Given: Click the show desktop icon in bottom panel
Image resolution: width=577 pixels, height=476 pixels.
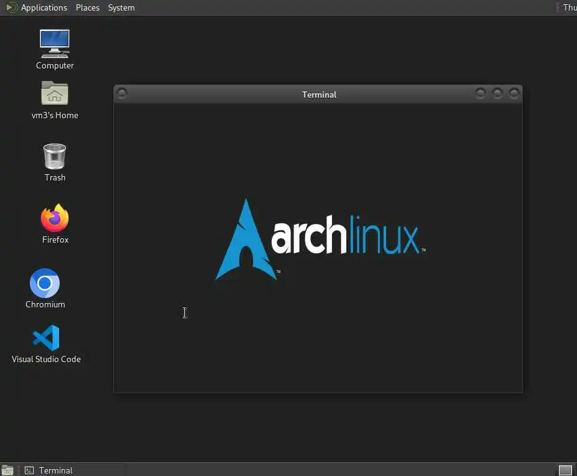Looking at the screenshot, I should click(x=7, y=470).
